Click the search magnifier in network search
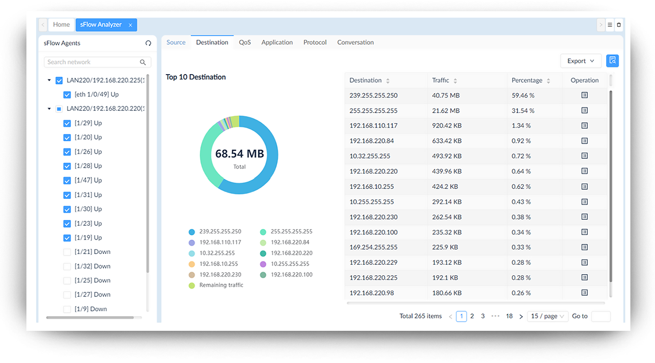 pyautogui.click(x=143, y=62)
